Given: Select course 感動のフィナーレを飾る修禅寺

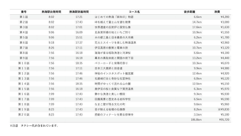Looking at the screenshot, I should 114,115.
